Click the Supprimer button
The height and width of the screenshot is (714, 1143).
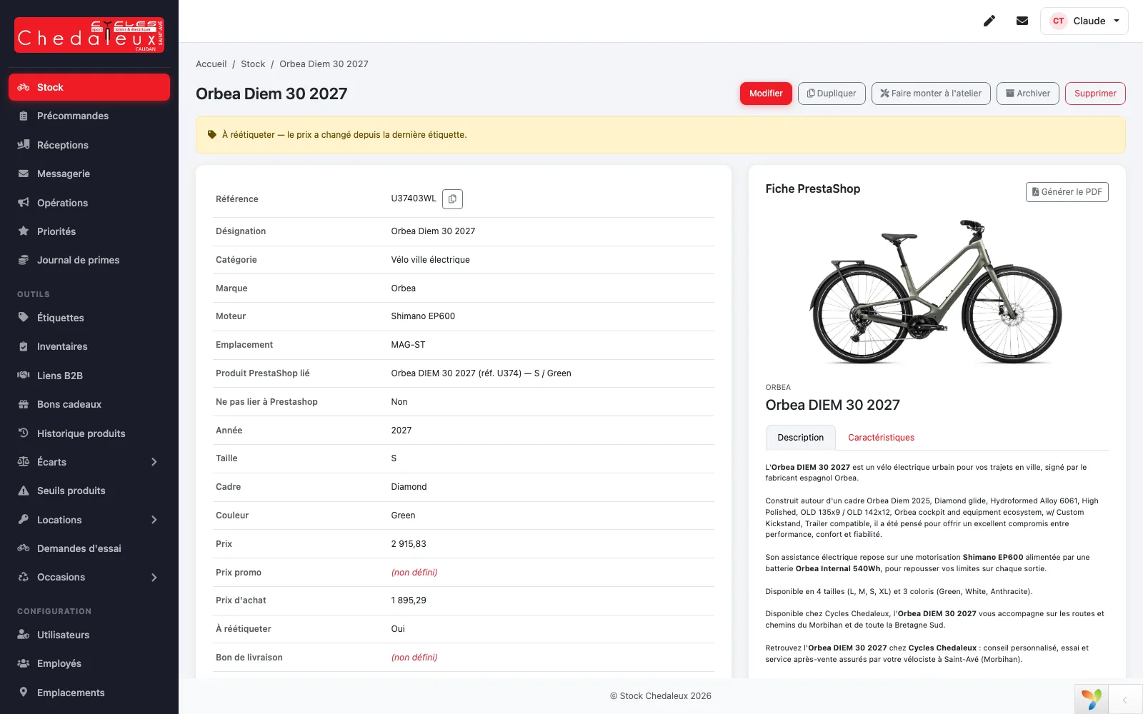pos(1095,94)
